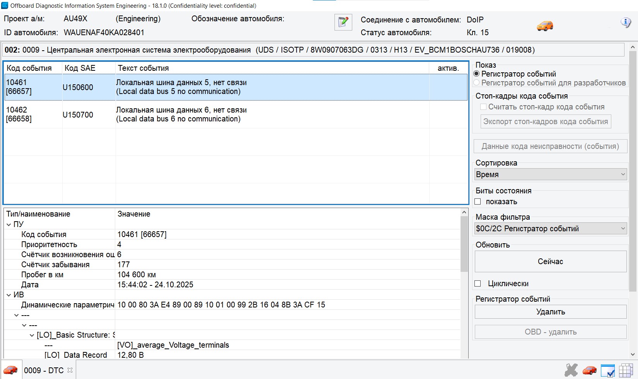
Task: Enable the 'Циклически' update checkbox
Action: point(478,283)
